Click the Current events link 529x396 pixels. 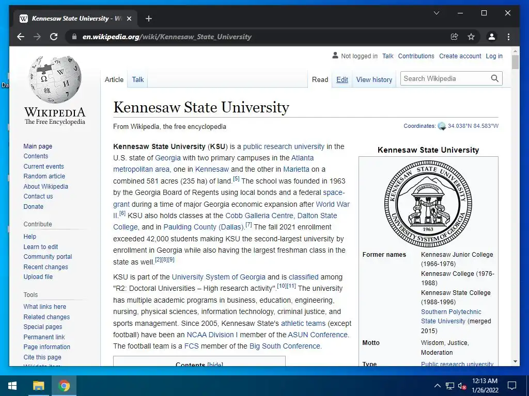click(43, 167)
